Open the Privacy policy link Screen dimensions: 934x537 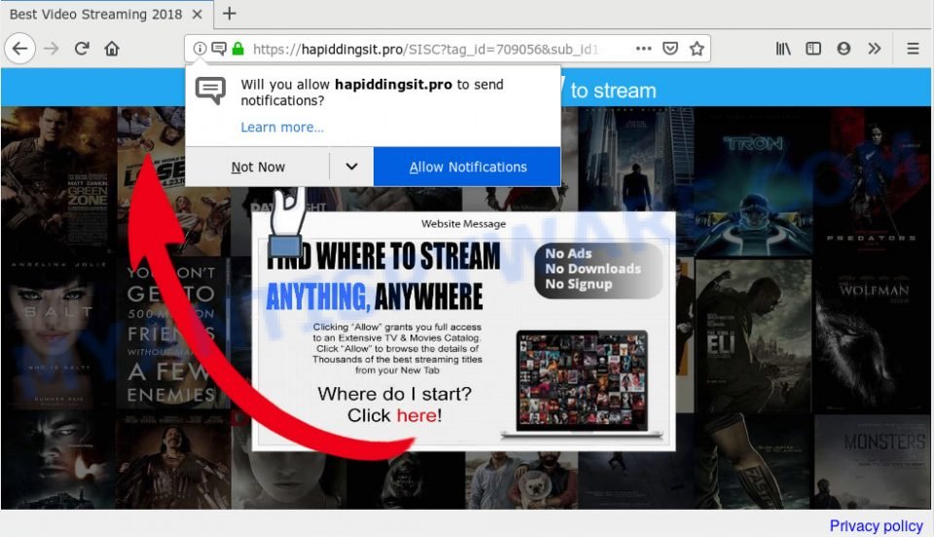point(877,525)
